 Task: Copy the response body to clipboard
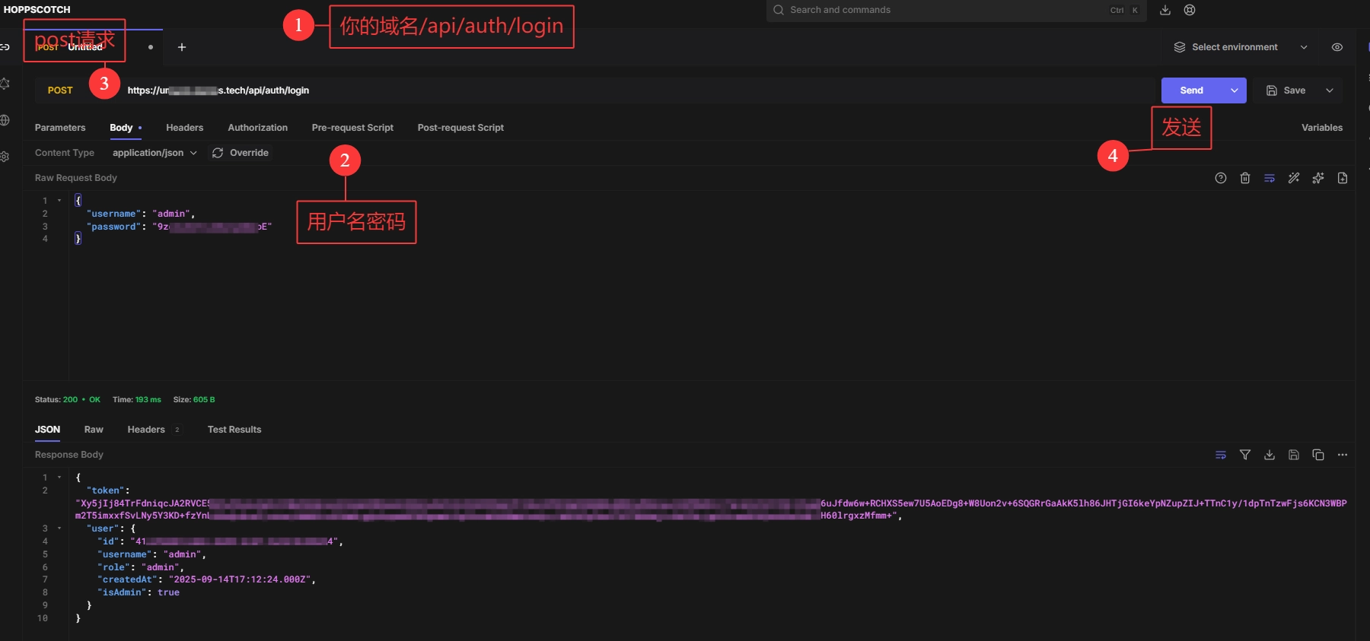1318,455
